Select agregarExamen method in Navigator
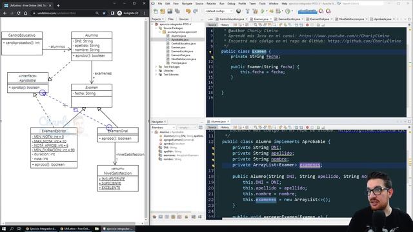Screen dimensions: 413x232 179,140
